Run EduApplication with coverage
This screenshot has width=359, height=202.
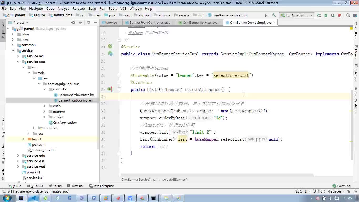click(x=333, y=15)
